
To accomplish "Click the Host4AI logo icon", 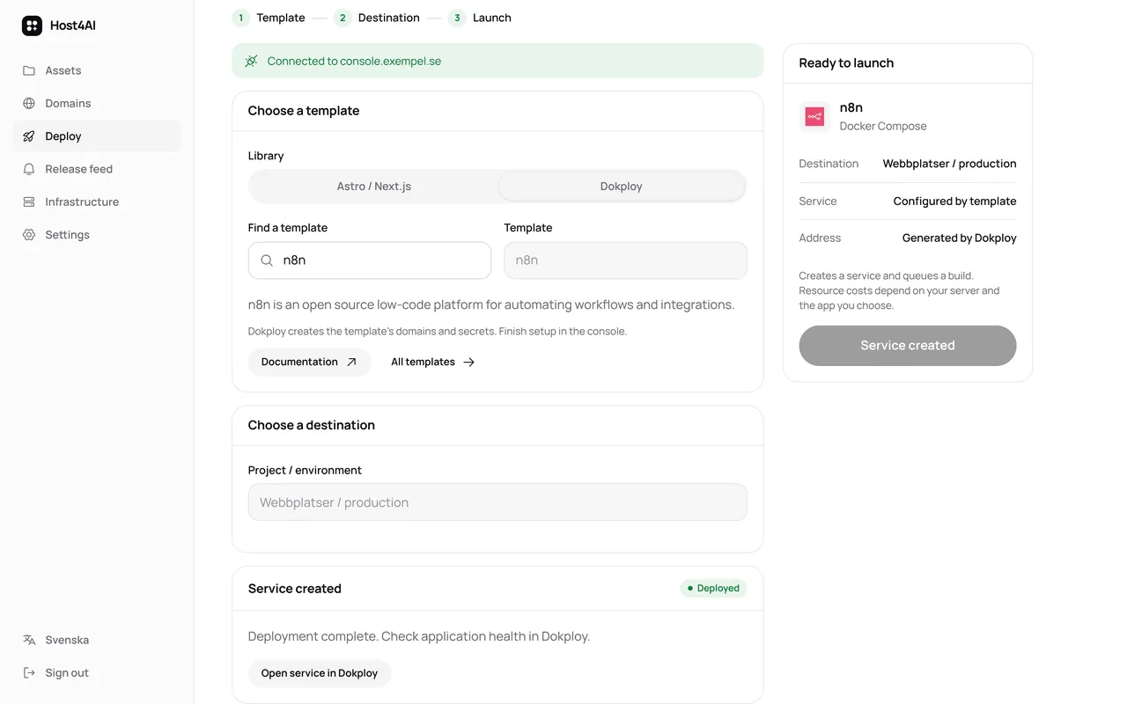I will pos(32,26).
